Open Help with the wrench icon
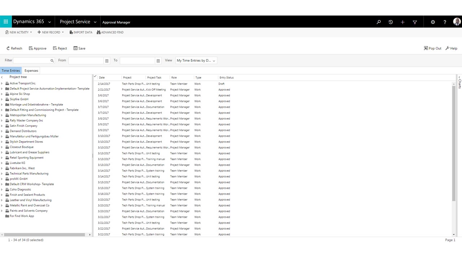The width and height of the screenshot is (462, 260). coord(451,48)
